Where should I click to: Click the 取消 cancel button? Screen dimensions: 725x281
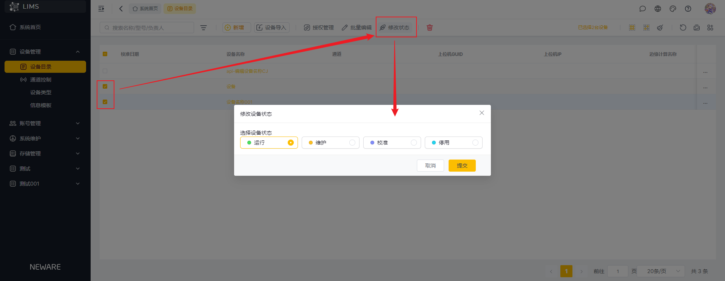430,166
